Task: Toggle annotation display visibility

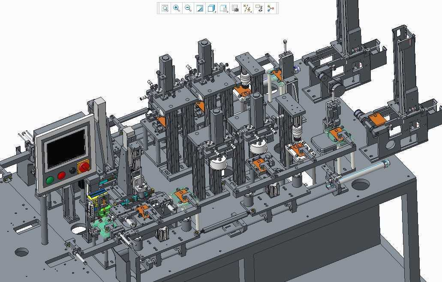Action: (x=259, y=8)
